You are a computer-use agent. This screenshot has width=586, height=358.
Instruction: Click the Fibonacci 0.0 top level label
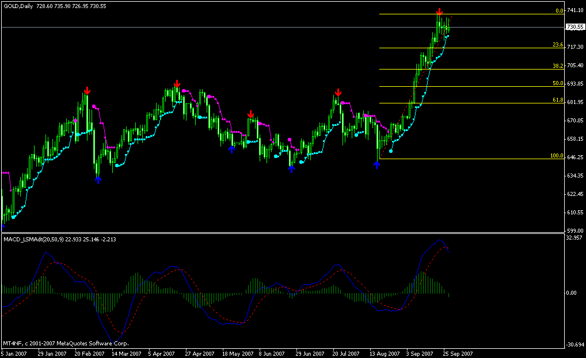pyautogui.click(x=558, y=11)
